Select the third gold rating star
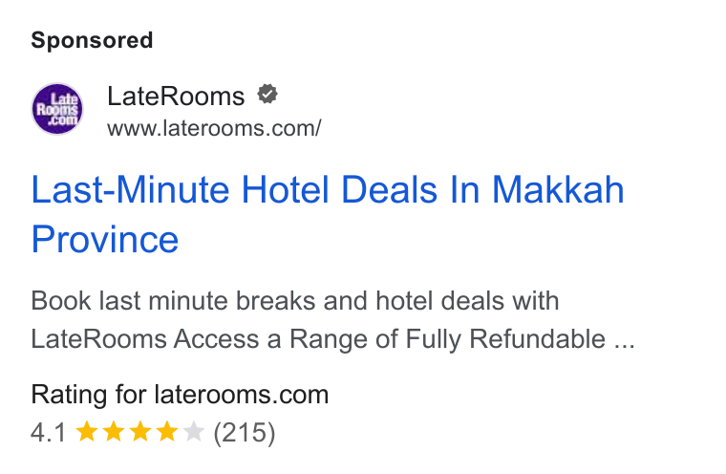The width and height of the screenshot is (726, 474). point(140,432)
